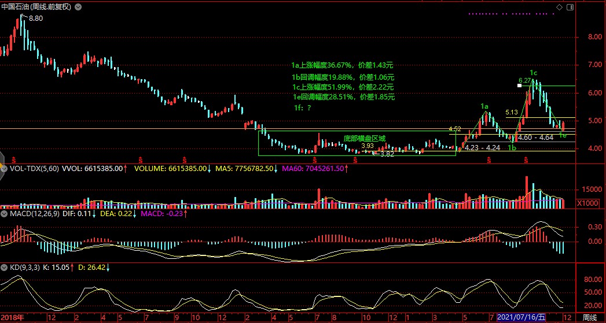Select the white square handle near 6.27
This screenshot has width=606, height=323.
click(519, 86)
